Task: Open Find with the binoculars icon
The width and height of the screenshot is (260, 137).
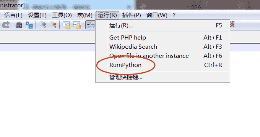Action: pos(19,25)
